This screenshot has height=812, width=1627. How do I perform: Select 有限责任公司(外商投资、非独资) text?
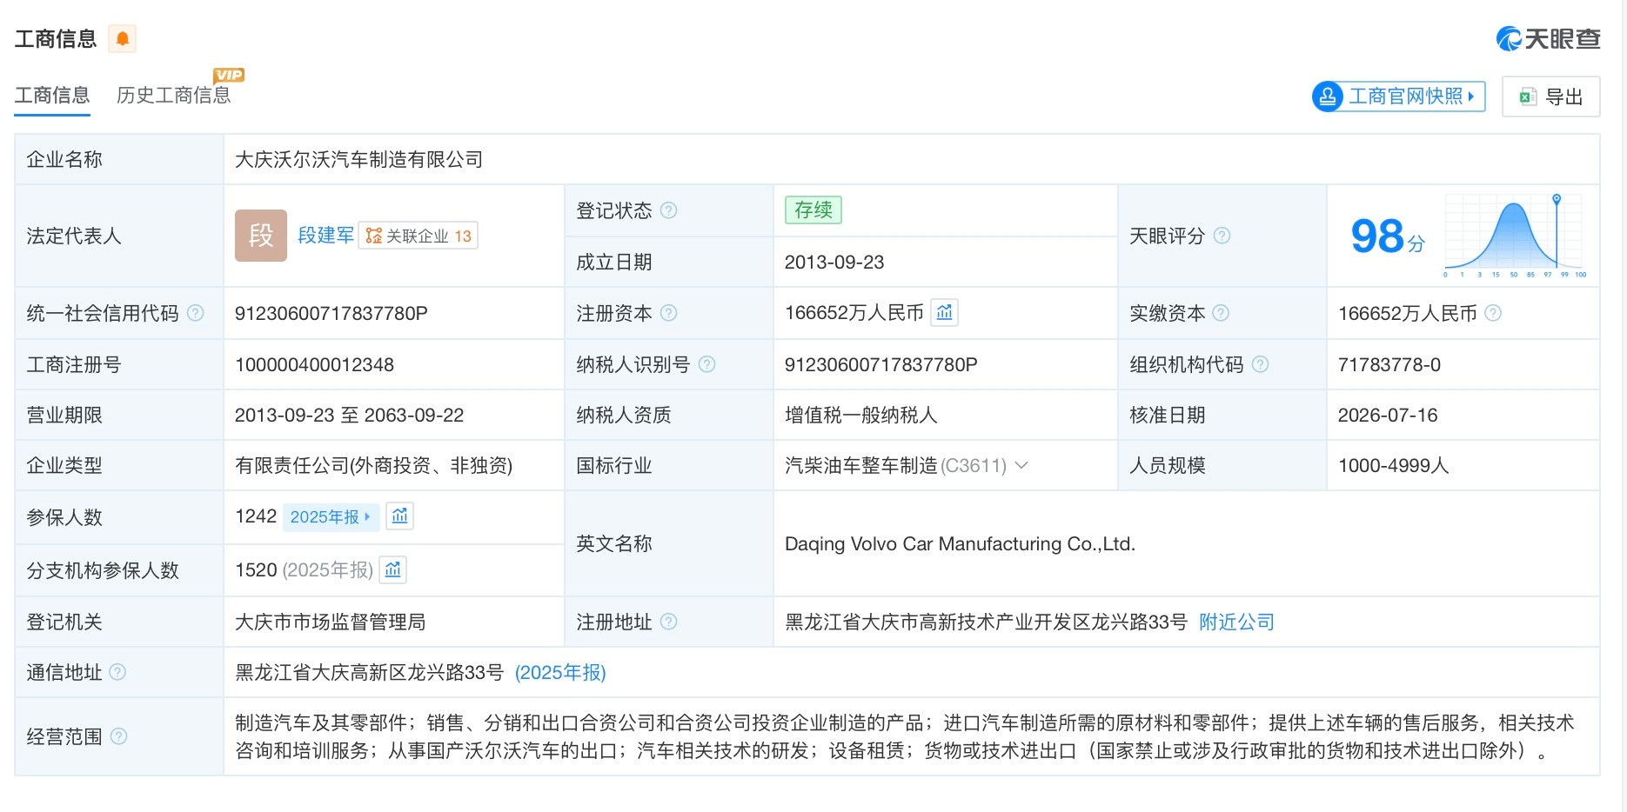[x=373, y=465]
